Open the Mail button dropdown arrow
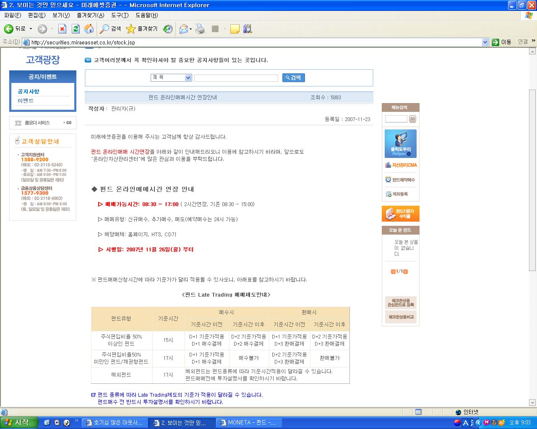This screenshot has width=537, height=429. coord(191,29)
